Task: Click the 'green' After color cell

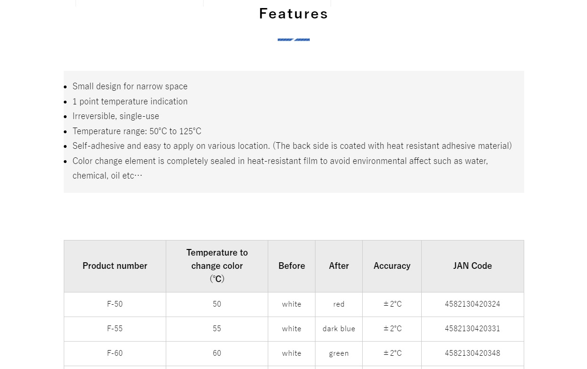Action: tap(339, 353)
